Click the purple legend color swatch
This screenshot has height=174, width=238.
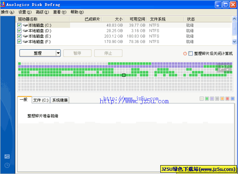pos(212,99)
